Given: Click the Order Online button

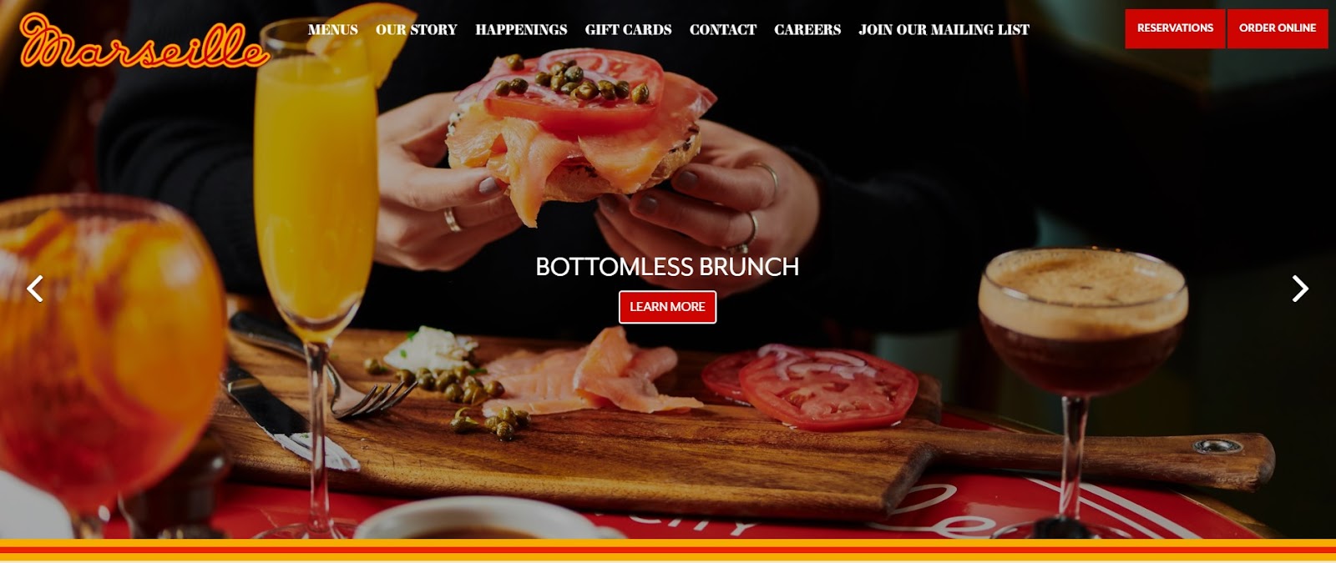Looking at the screenshot, I should (x=1277, y=28).
